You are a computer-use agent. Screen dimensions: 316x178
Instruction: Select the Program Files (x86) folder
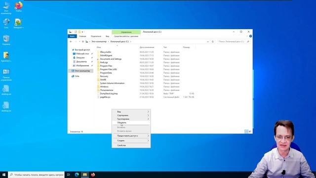coord(109,69)
